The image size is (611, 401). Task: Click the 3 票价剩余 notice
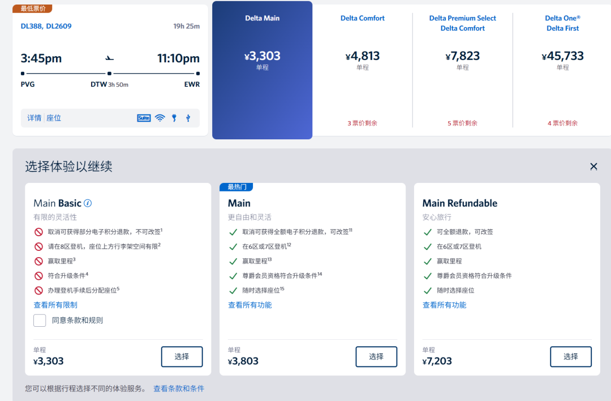coord(363,123)
